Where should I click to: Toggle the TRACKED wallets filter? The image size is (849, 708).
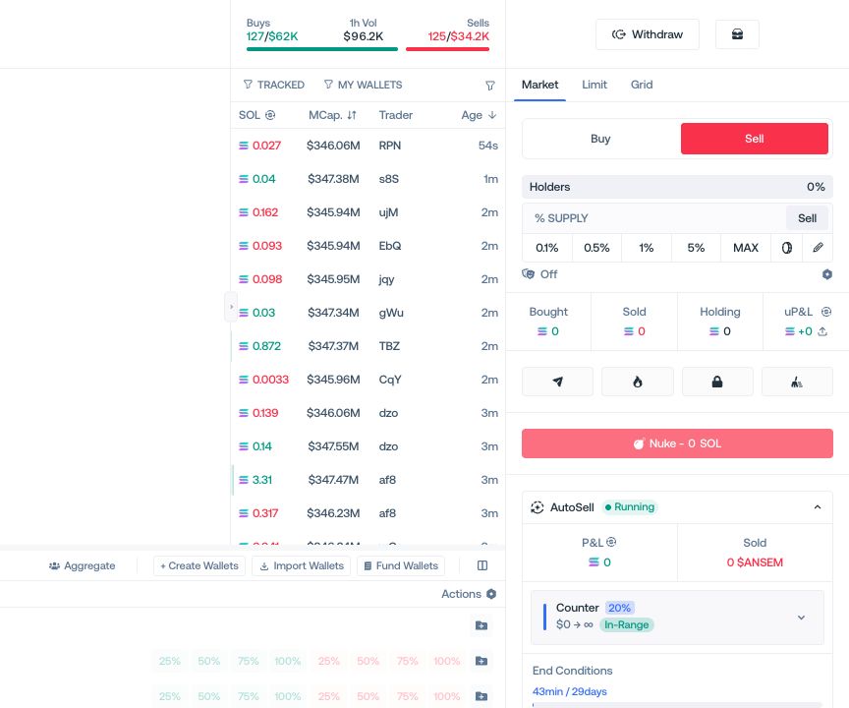[273, 85]
